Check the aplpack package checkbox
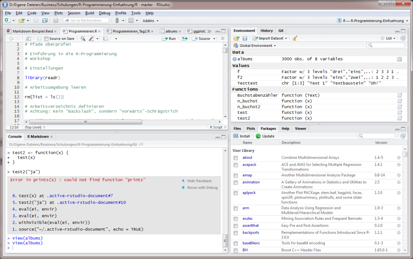The width and height of the screenshot is (413, 259). coord(236,193)
